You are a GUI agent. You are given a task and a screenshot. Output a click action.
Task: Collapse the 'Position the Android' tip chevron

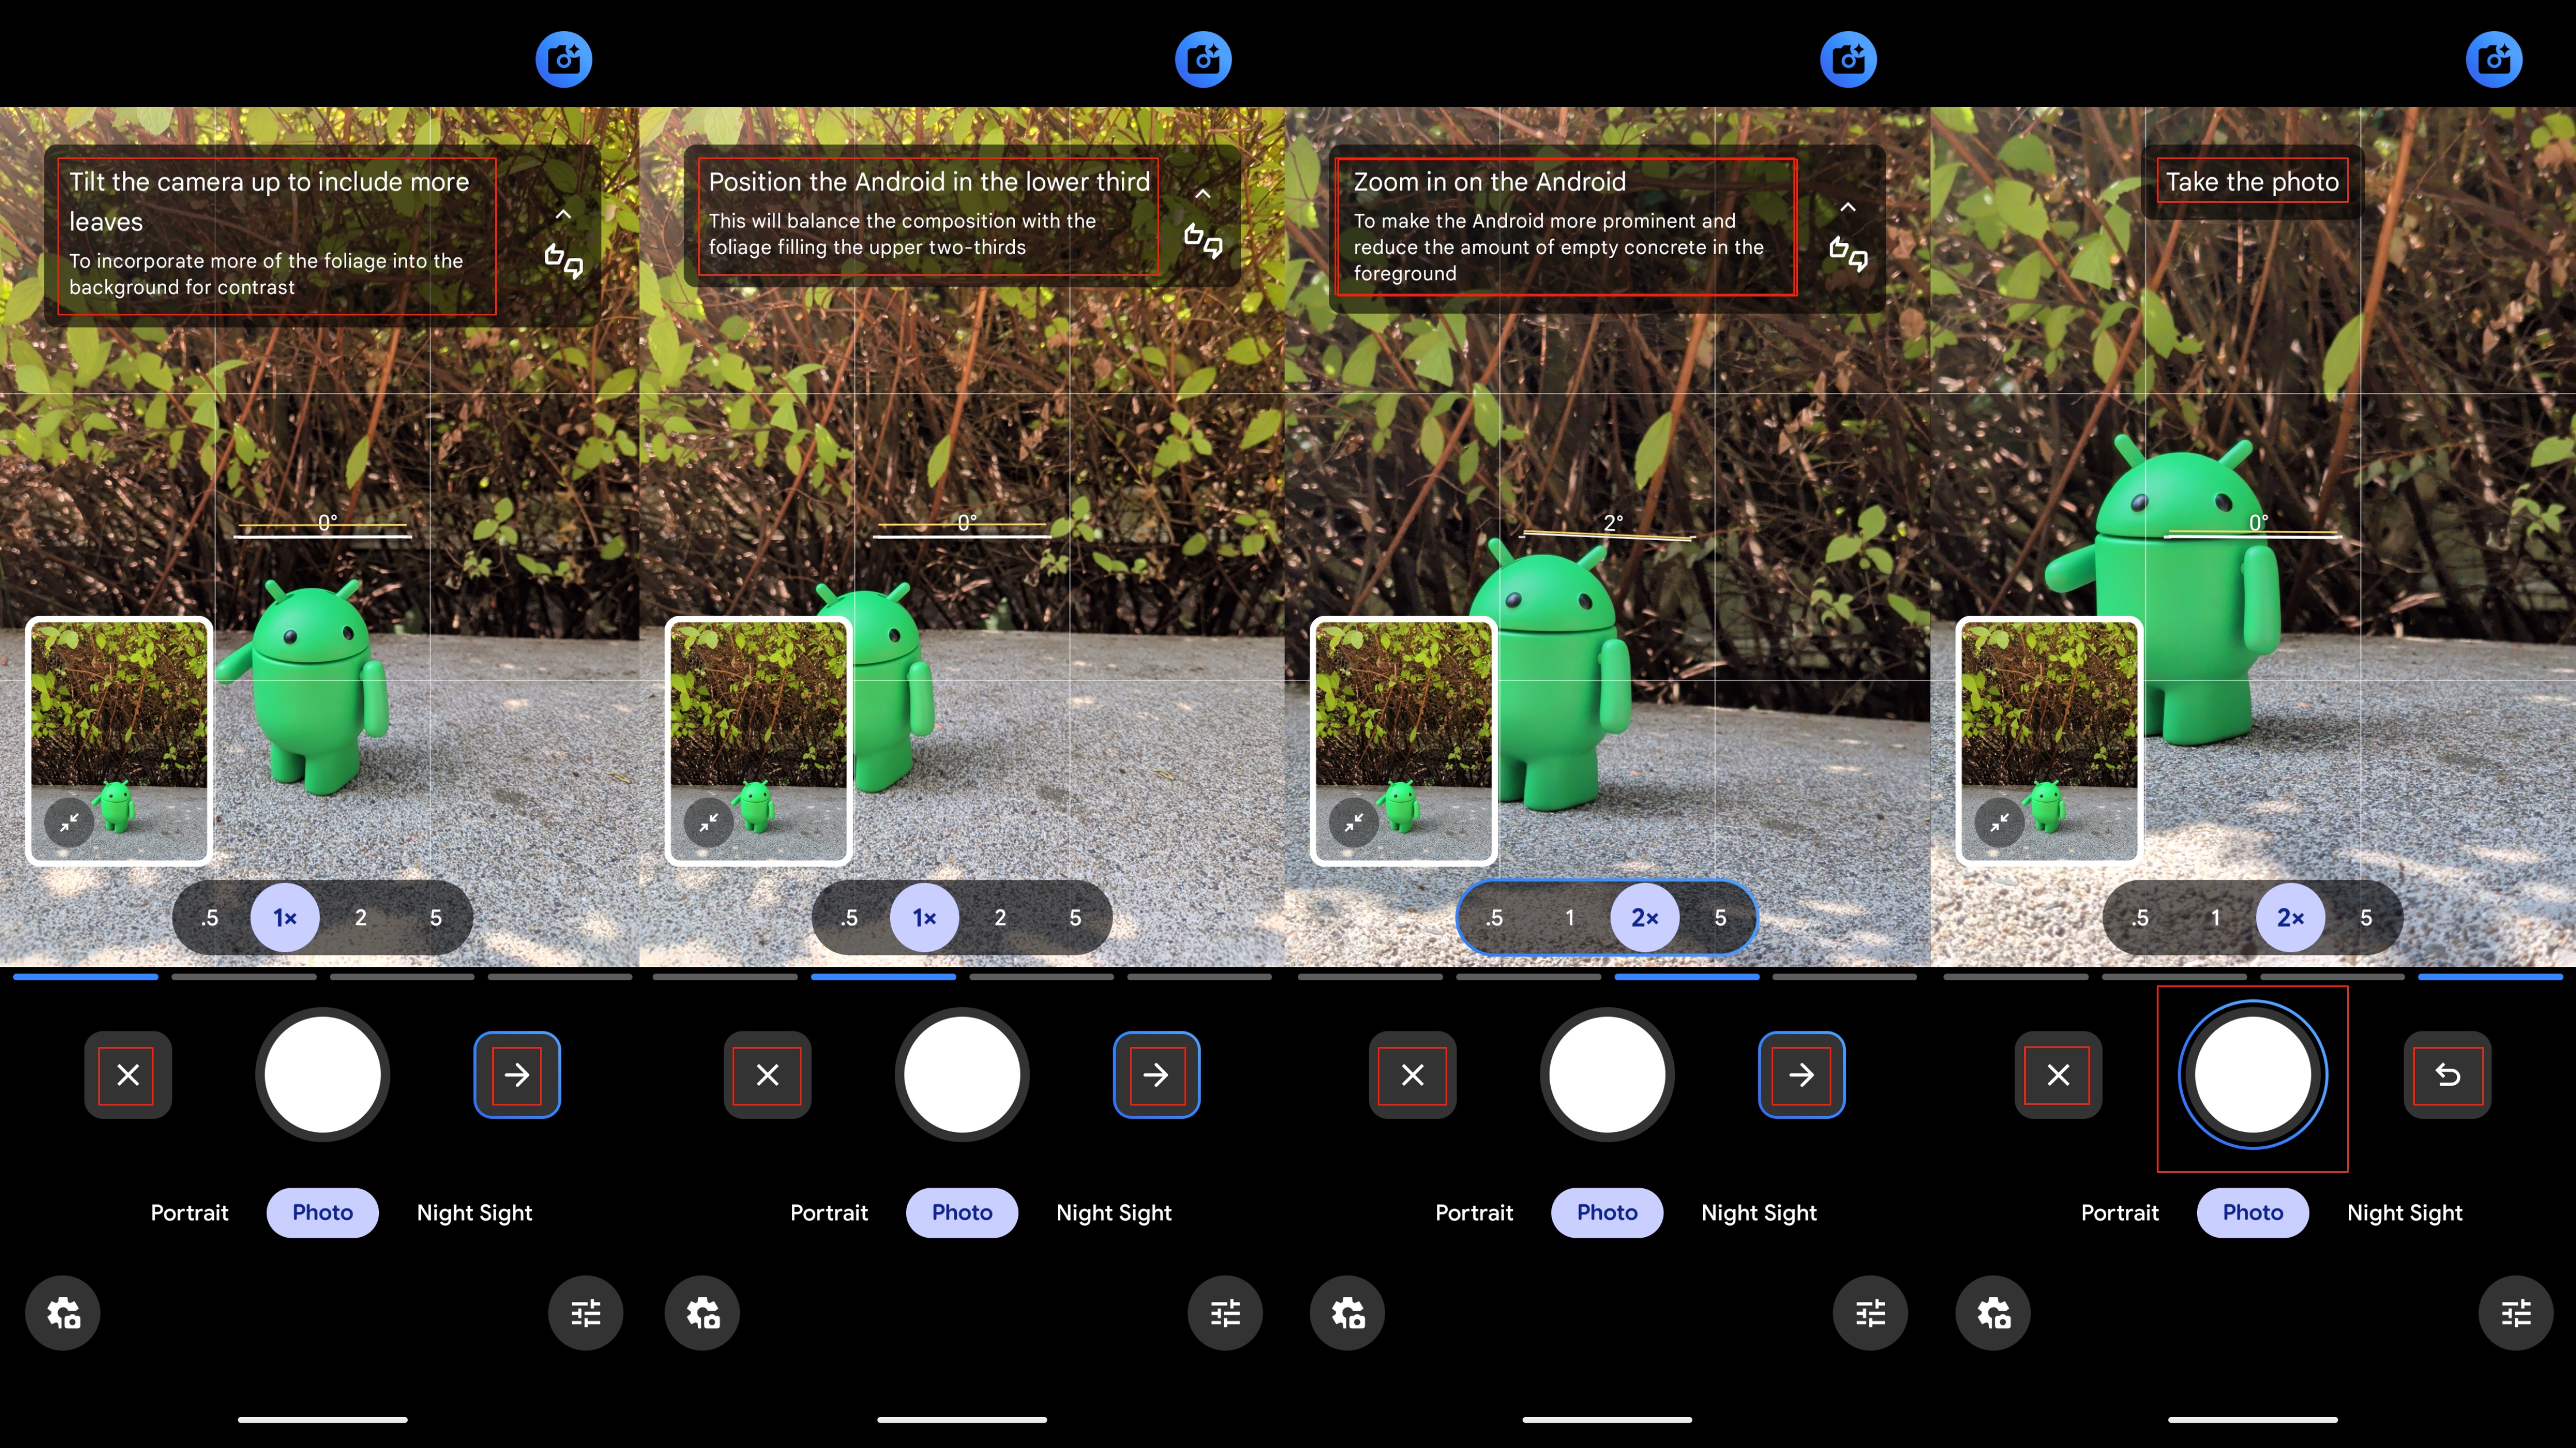1203,194
